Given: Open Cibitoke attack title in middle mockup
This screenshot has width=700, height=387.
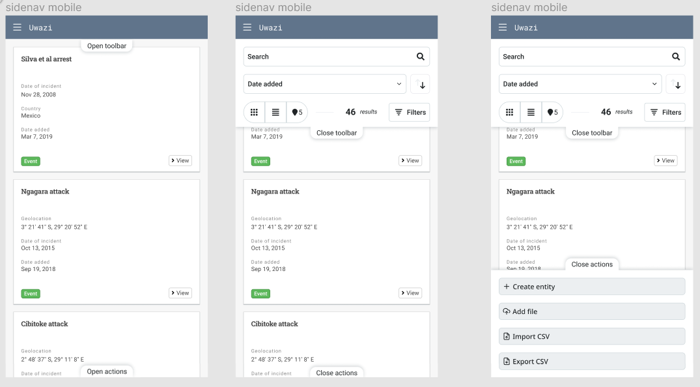Looking at the screenshot, I should [x=275, y=324].
